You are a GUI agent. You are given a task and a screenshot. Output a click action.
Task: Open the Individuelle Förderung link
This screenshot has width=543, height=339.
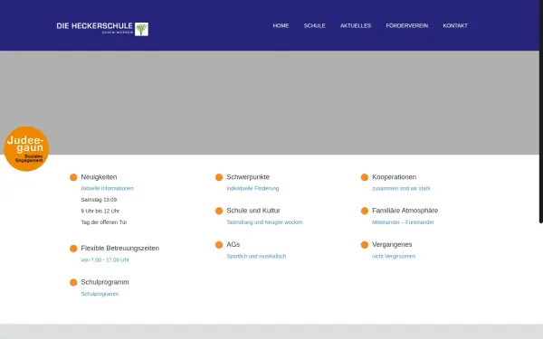(252, 189)
